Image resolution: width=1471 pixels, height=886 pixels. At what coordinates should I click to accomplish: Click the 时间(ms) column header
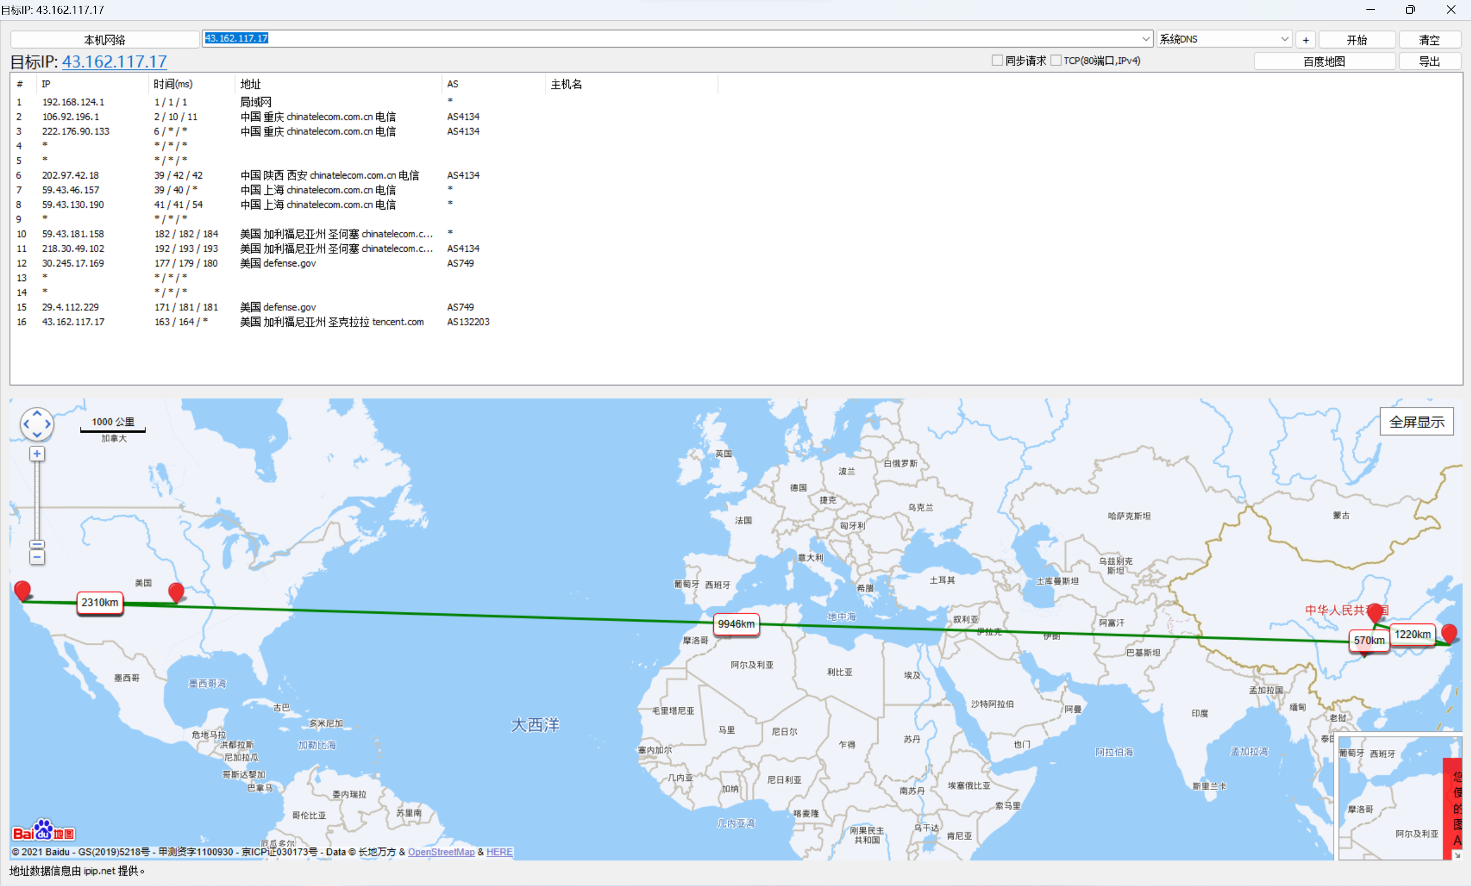click(x=173, y=84)
